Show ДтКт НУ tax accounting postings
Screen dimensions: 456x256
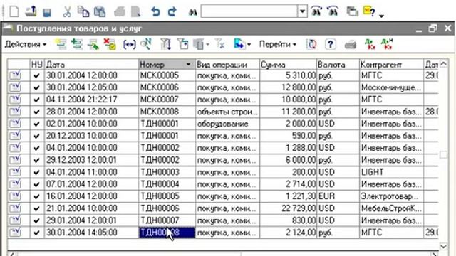click(x=387, y=44)
